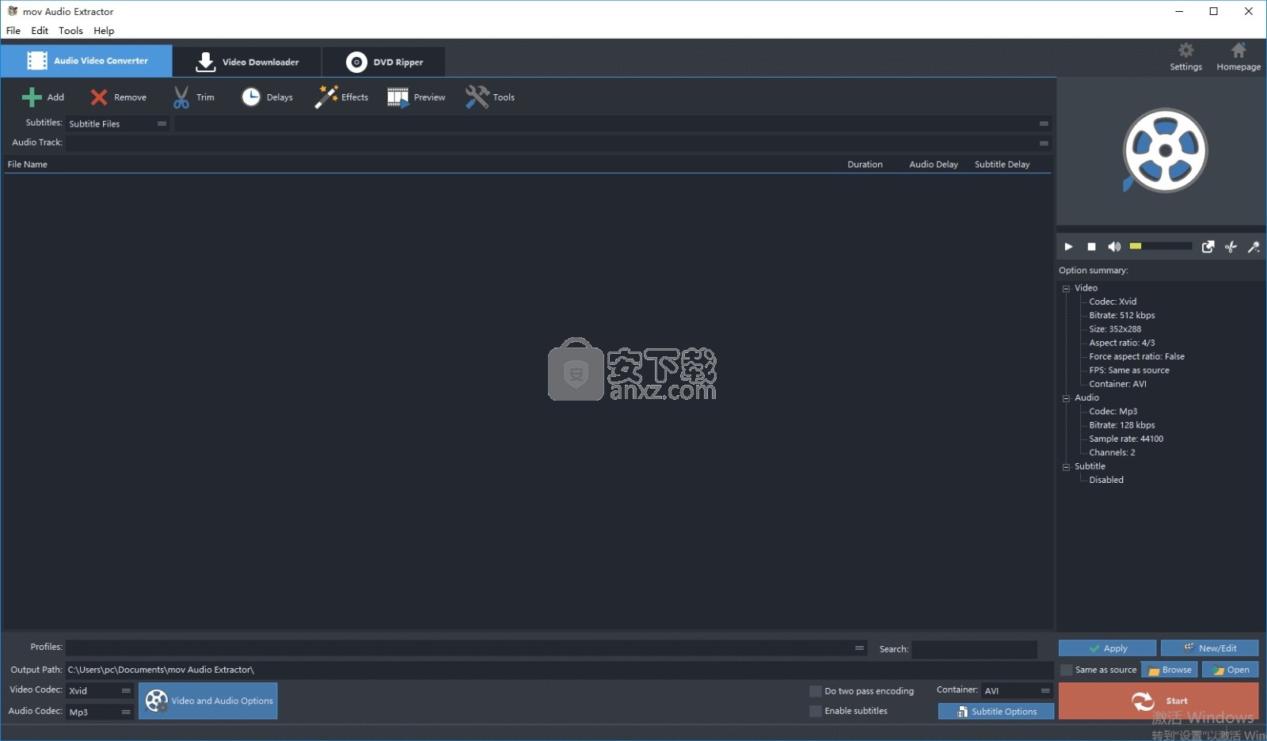Switch to Audio Video Converter tab
This screenshot has width=1267, height=741.
click(x=87, y=61)
